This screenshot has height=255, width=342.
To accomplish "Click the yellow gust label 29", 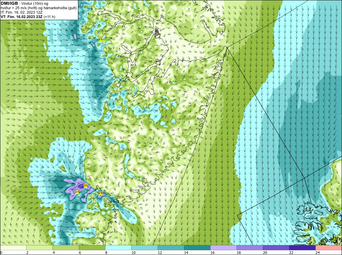I will 100,193.
